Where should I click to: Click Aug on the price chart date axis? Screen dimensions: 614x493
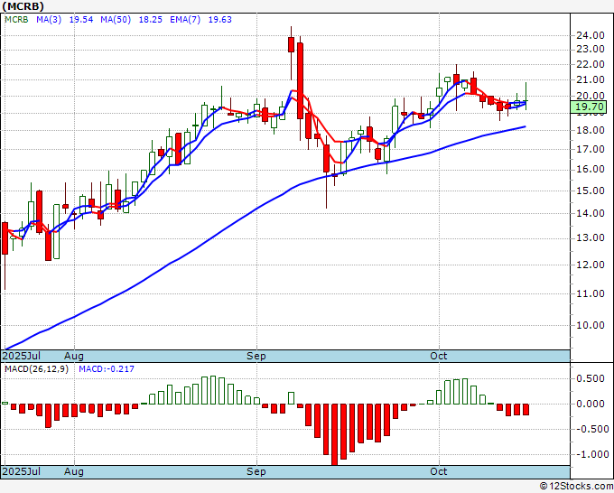pyautogui.click(x=74, y=356)
